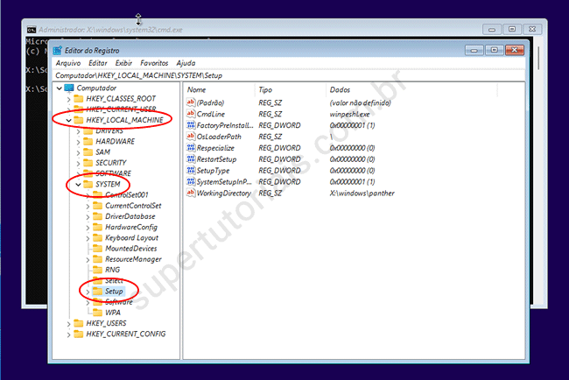Expand the HKEY_CURRENT_CONFIG node

click(68, 334)
